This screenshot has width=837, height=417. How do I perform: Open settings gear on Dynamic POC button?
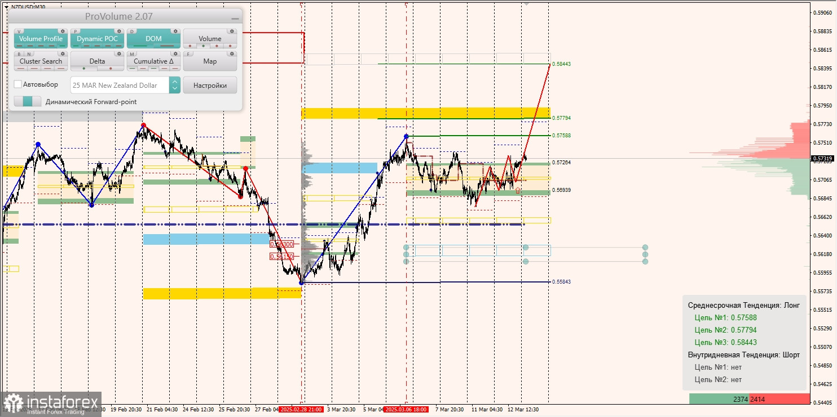(x=119, y=31)
